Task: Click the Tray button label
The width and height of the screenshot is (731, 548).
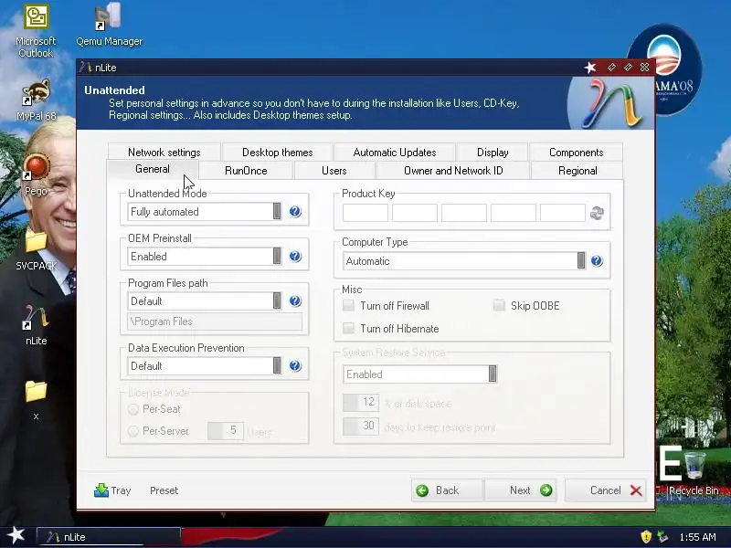Action: 121,490
